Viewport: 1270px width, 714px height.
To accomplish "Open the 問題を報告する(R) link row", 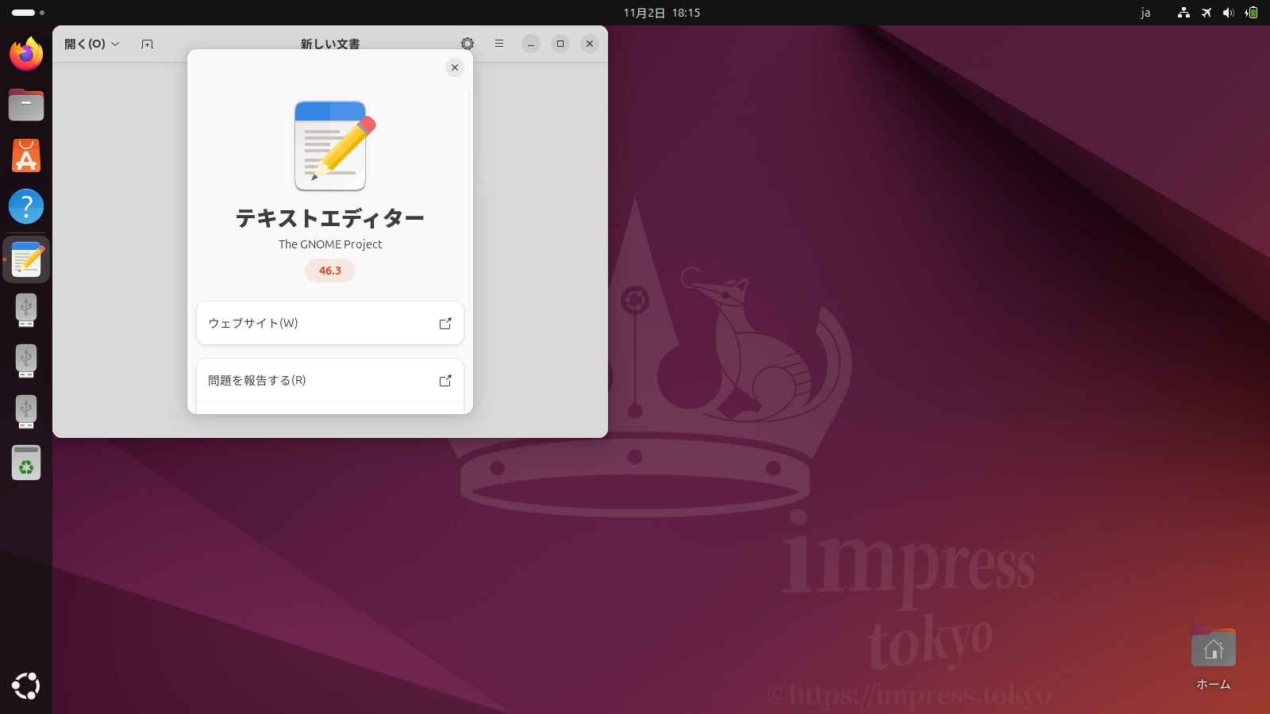I will coord(330,380).
